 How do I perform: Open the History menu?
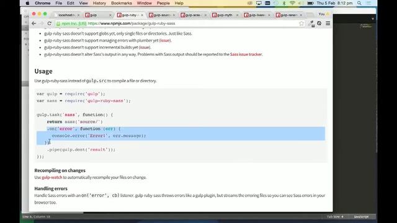[99, 3]
